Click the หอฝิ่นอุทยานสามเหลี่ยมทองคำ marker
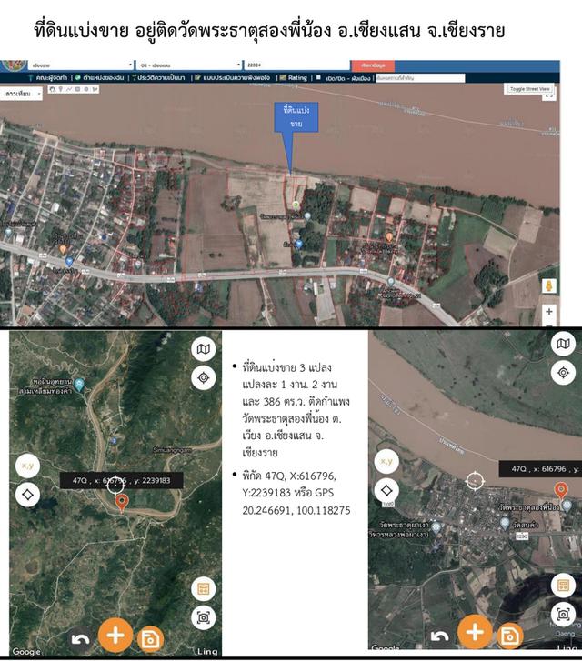 (79, 384)
